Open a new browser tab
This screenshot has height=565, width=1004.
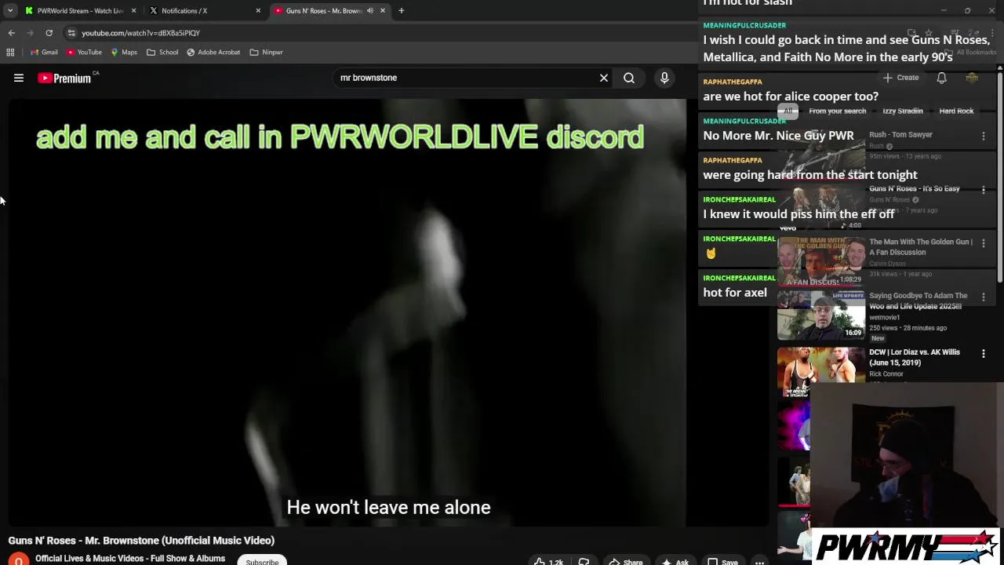[x=401, y=11]
